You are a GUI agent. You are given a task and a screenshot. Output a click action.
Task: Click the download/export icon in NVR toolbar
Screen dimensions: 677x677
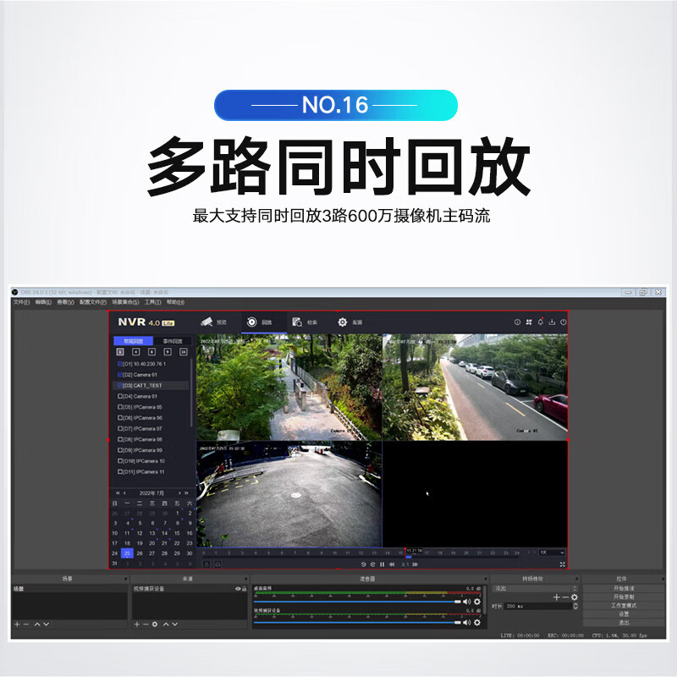point(552,322)
